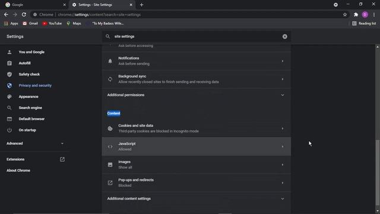
Task: Click the arrow on Cookies and site data row
Action: point(283,128)
